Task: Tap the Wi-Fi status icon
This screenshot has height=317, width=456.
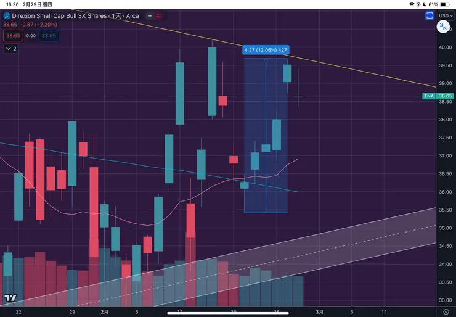Action: point(412,4)
